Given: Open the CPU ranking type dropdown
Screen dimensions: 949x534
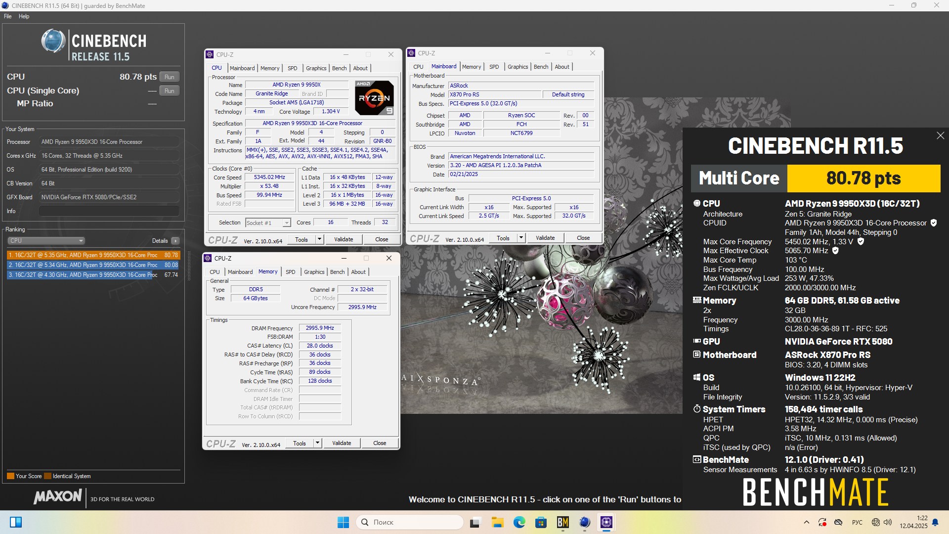Looking at the screenshot, I should coord(46,241).
